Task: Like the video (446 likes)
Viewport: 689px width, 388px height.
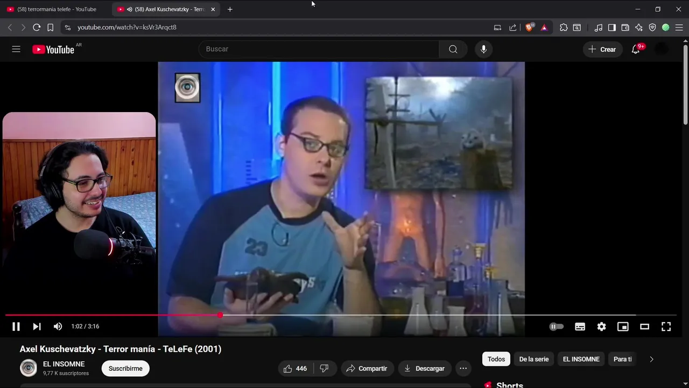Action: 296,369
